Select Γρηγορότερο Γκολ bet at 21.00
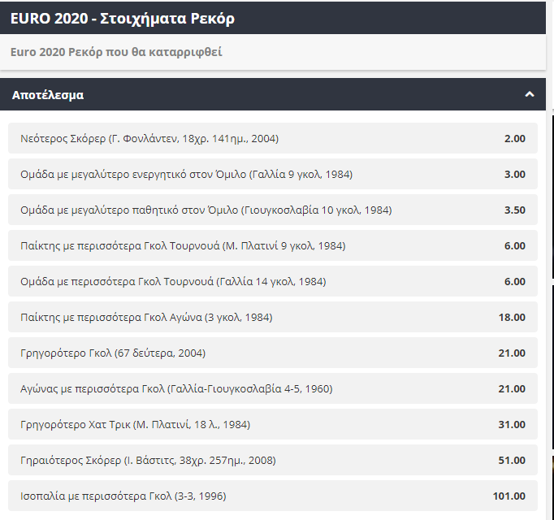The height and width of the screenshot is (520, 554). click(273, 353)
